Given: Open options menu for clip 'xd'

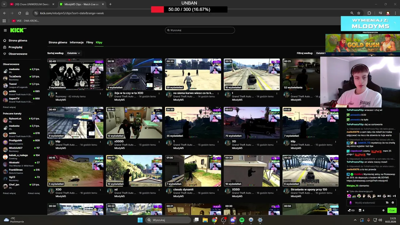Looking at the screenshot, I should pyautogui.click(x=159, y=190).
